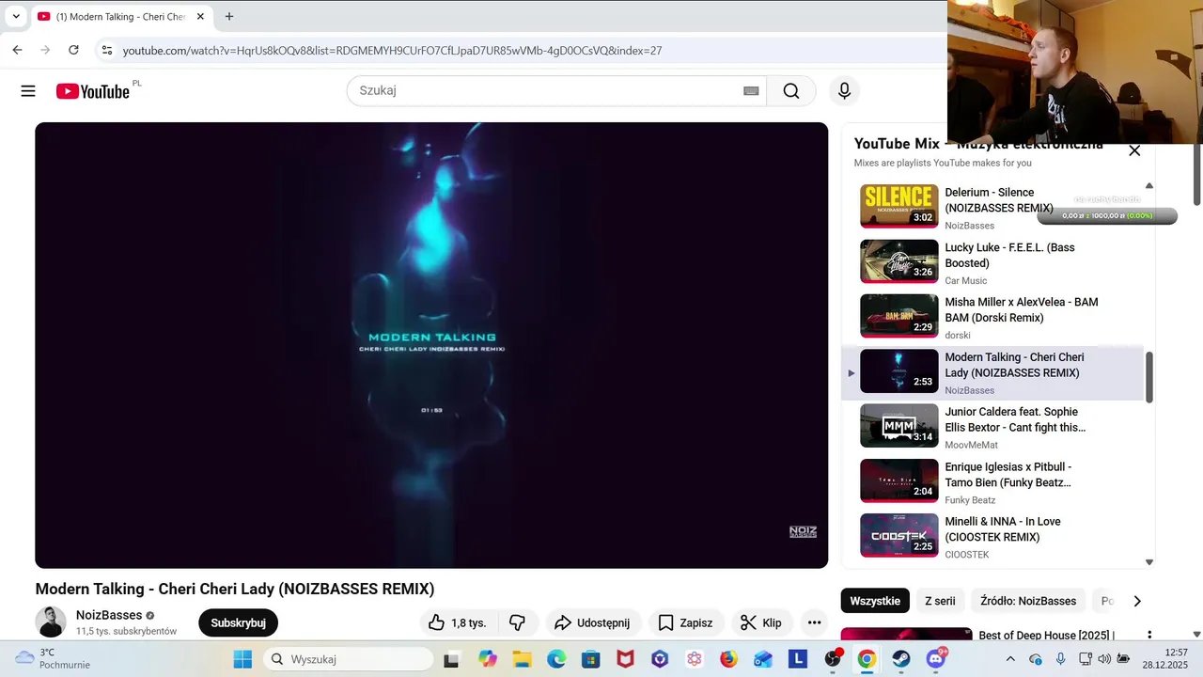Like the video with thumbs up
The width and height of the screenshot is (1203, 677).
458,622
